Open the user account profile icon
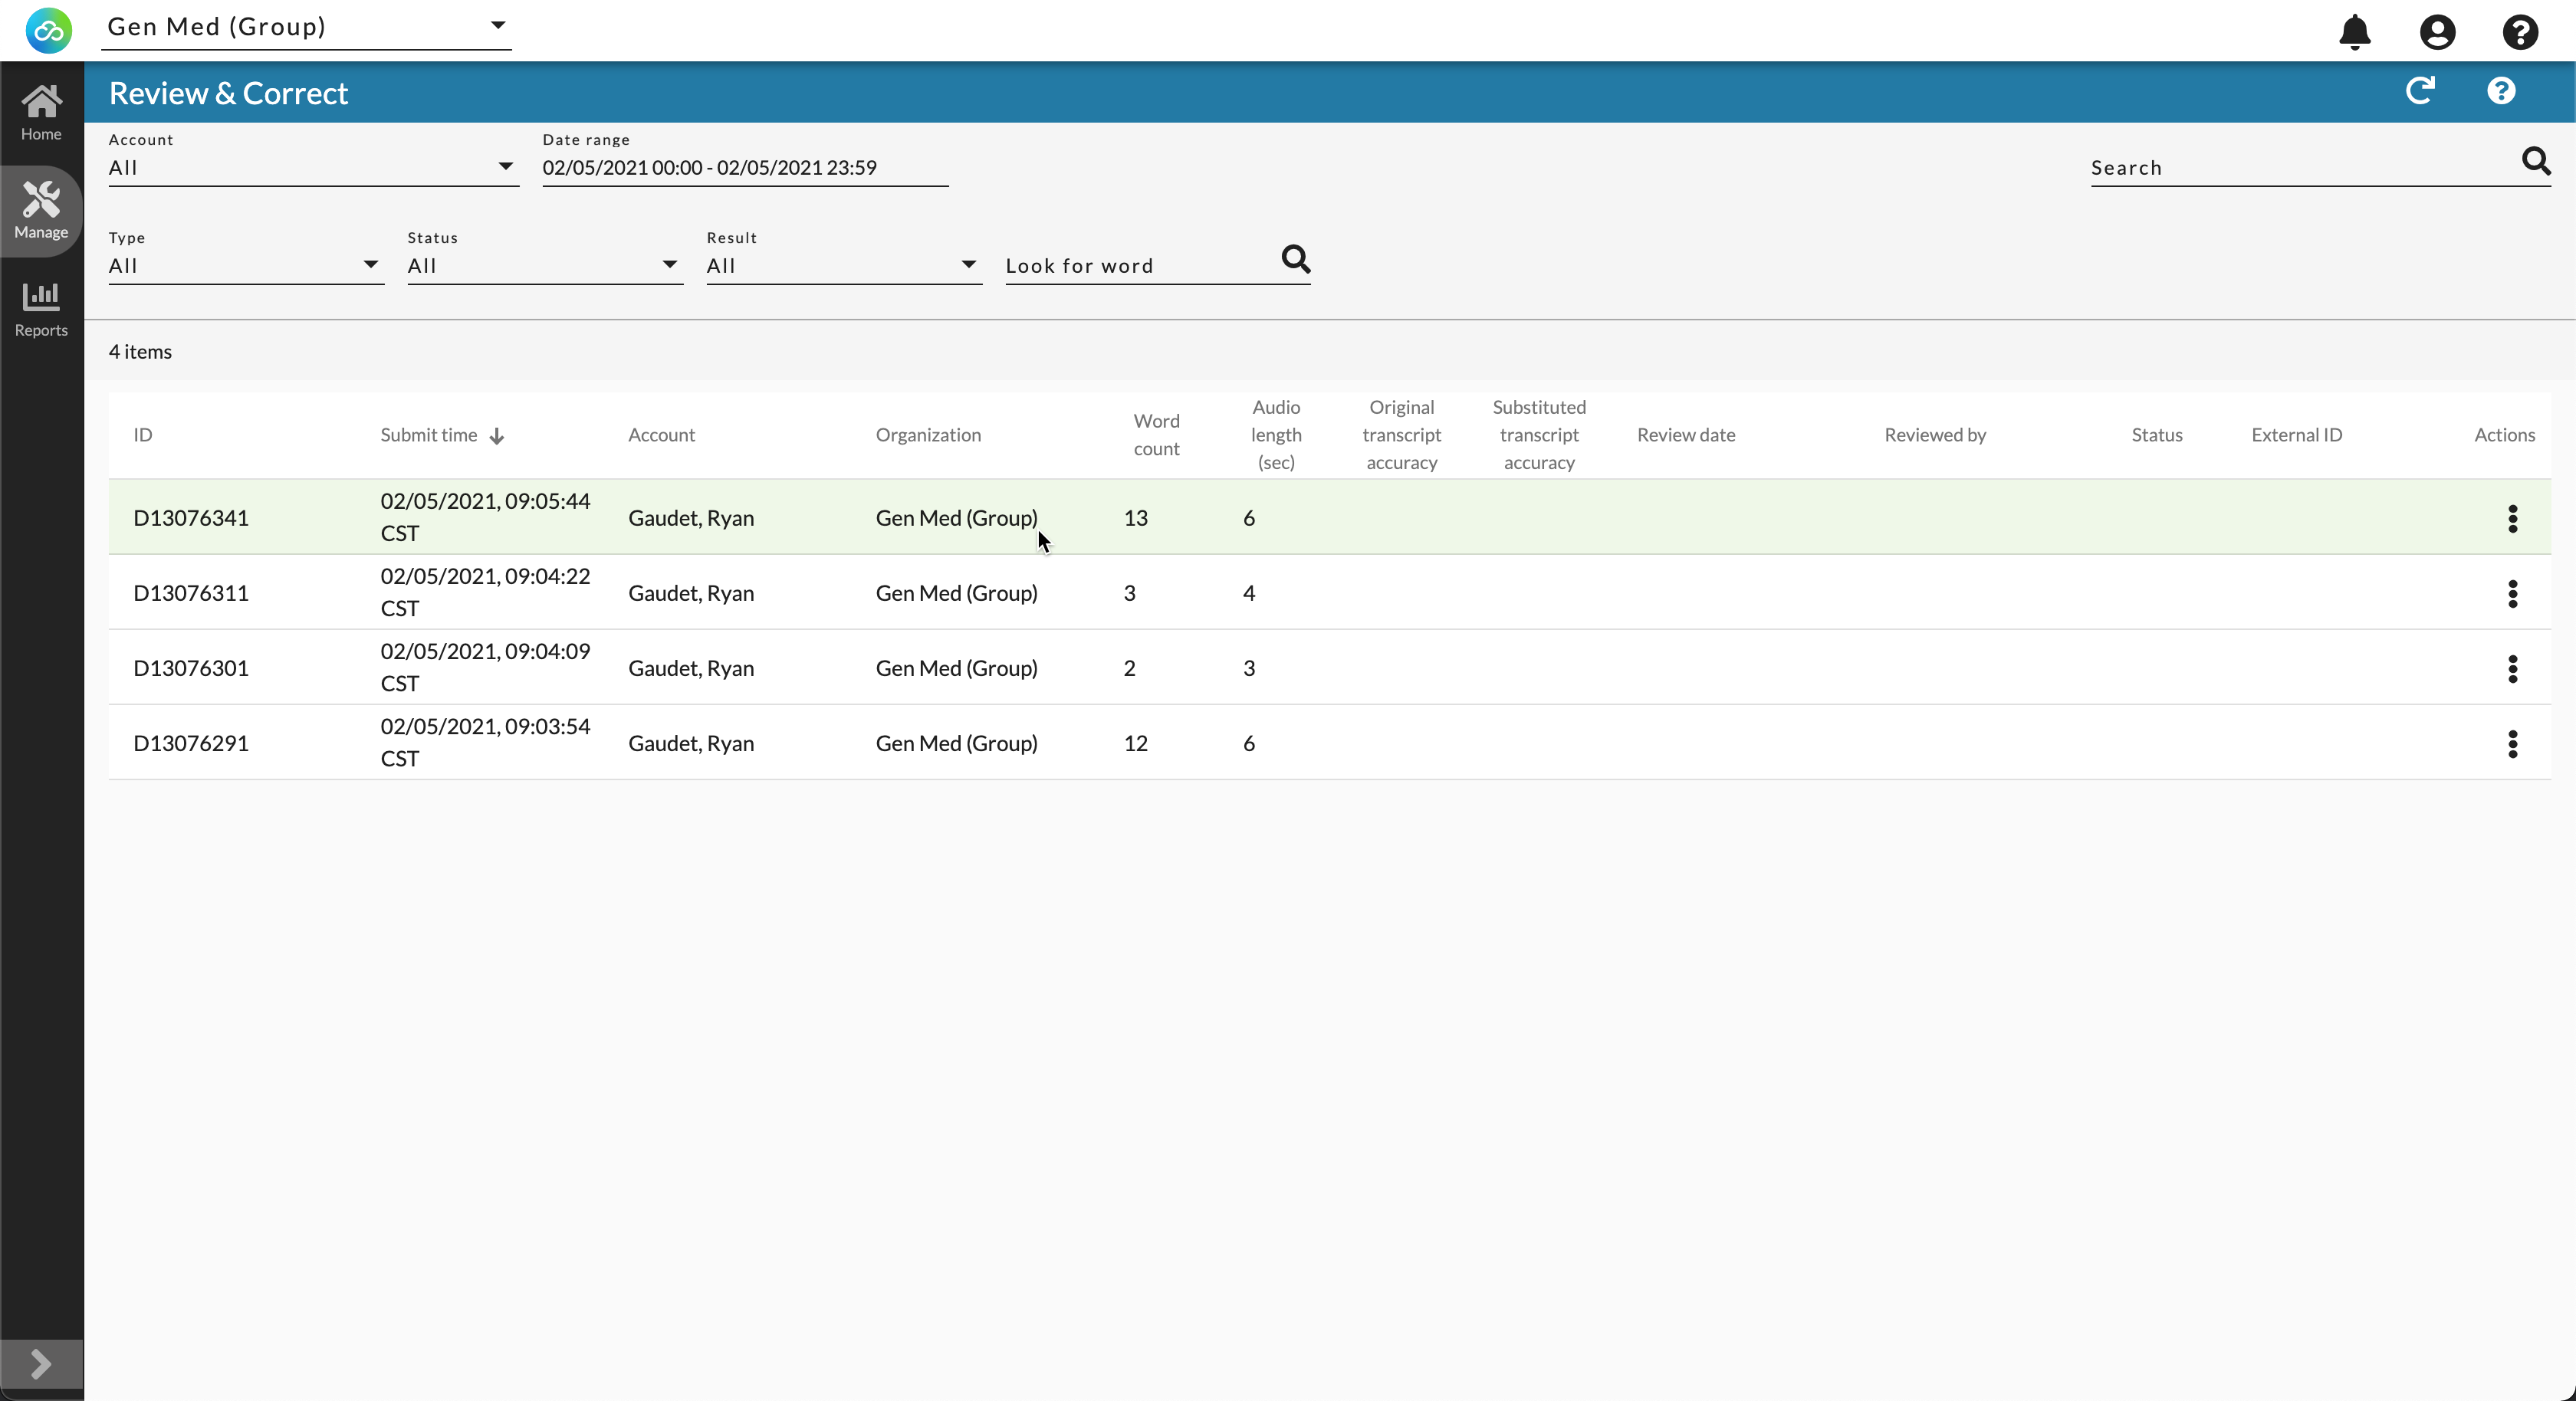The height and width of the screenshot is (1401, 2576). tap(2437, 32)
